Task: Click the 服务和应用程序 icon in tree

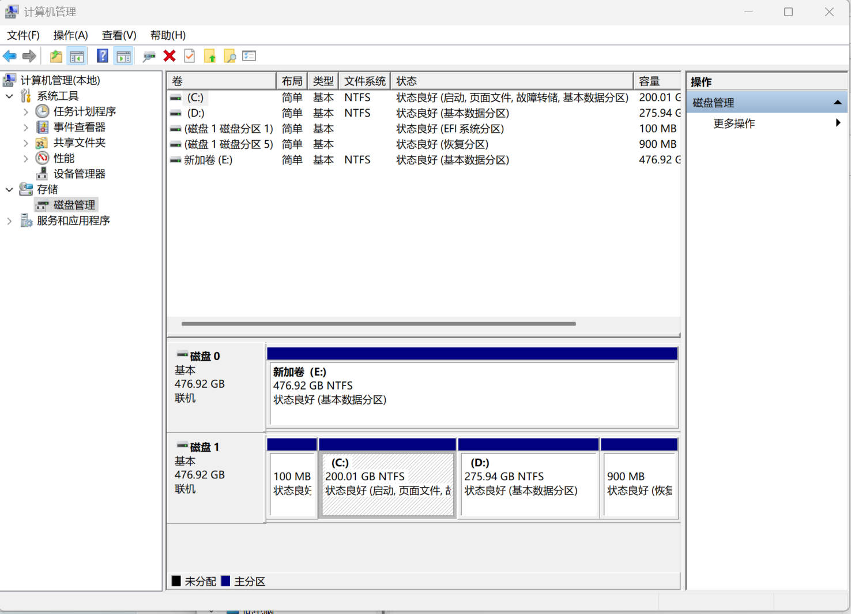Action: point(26,220)
